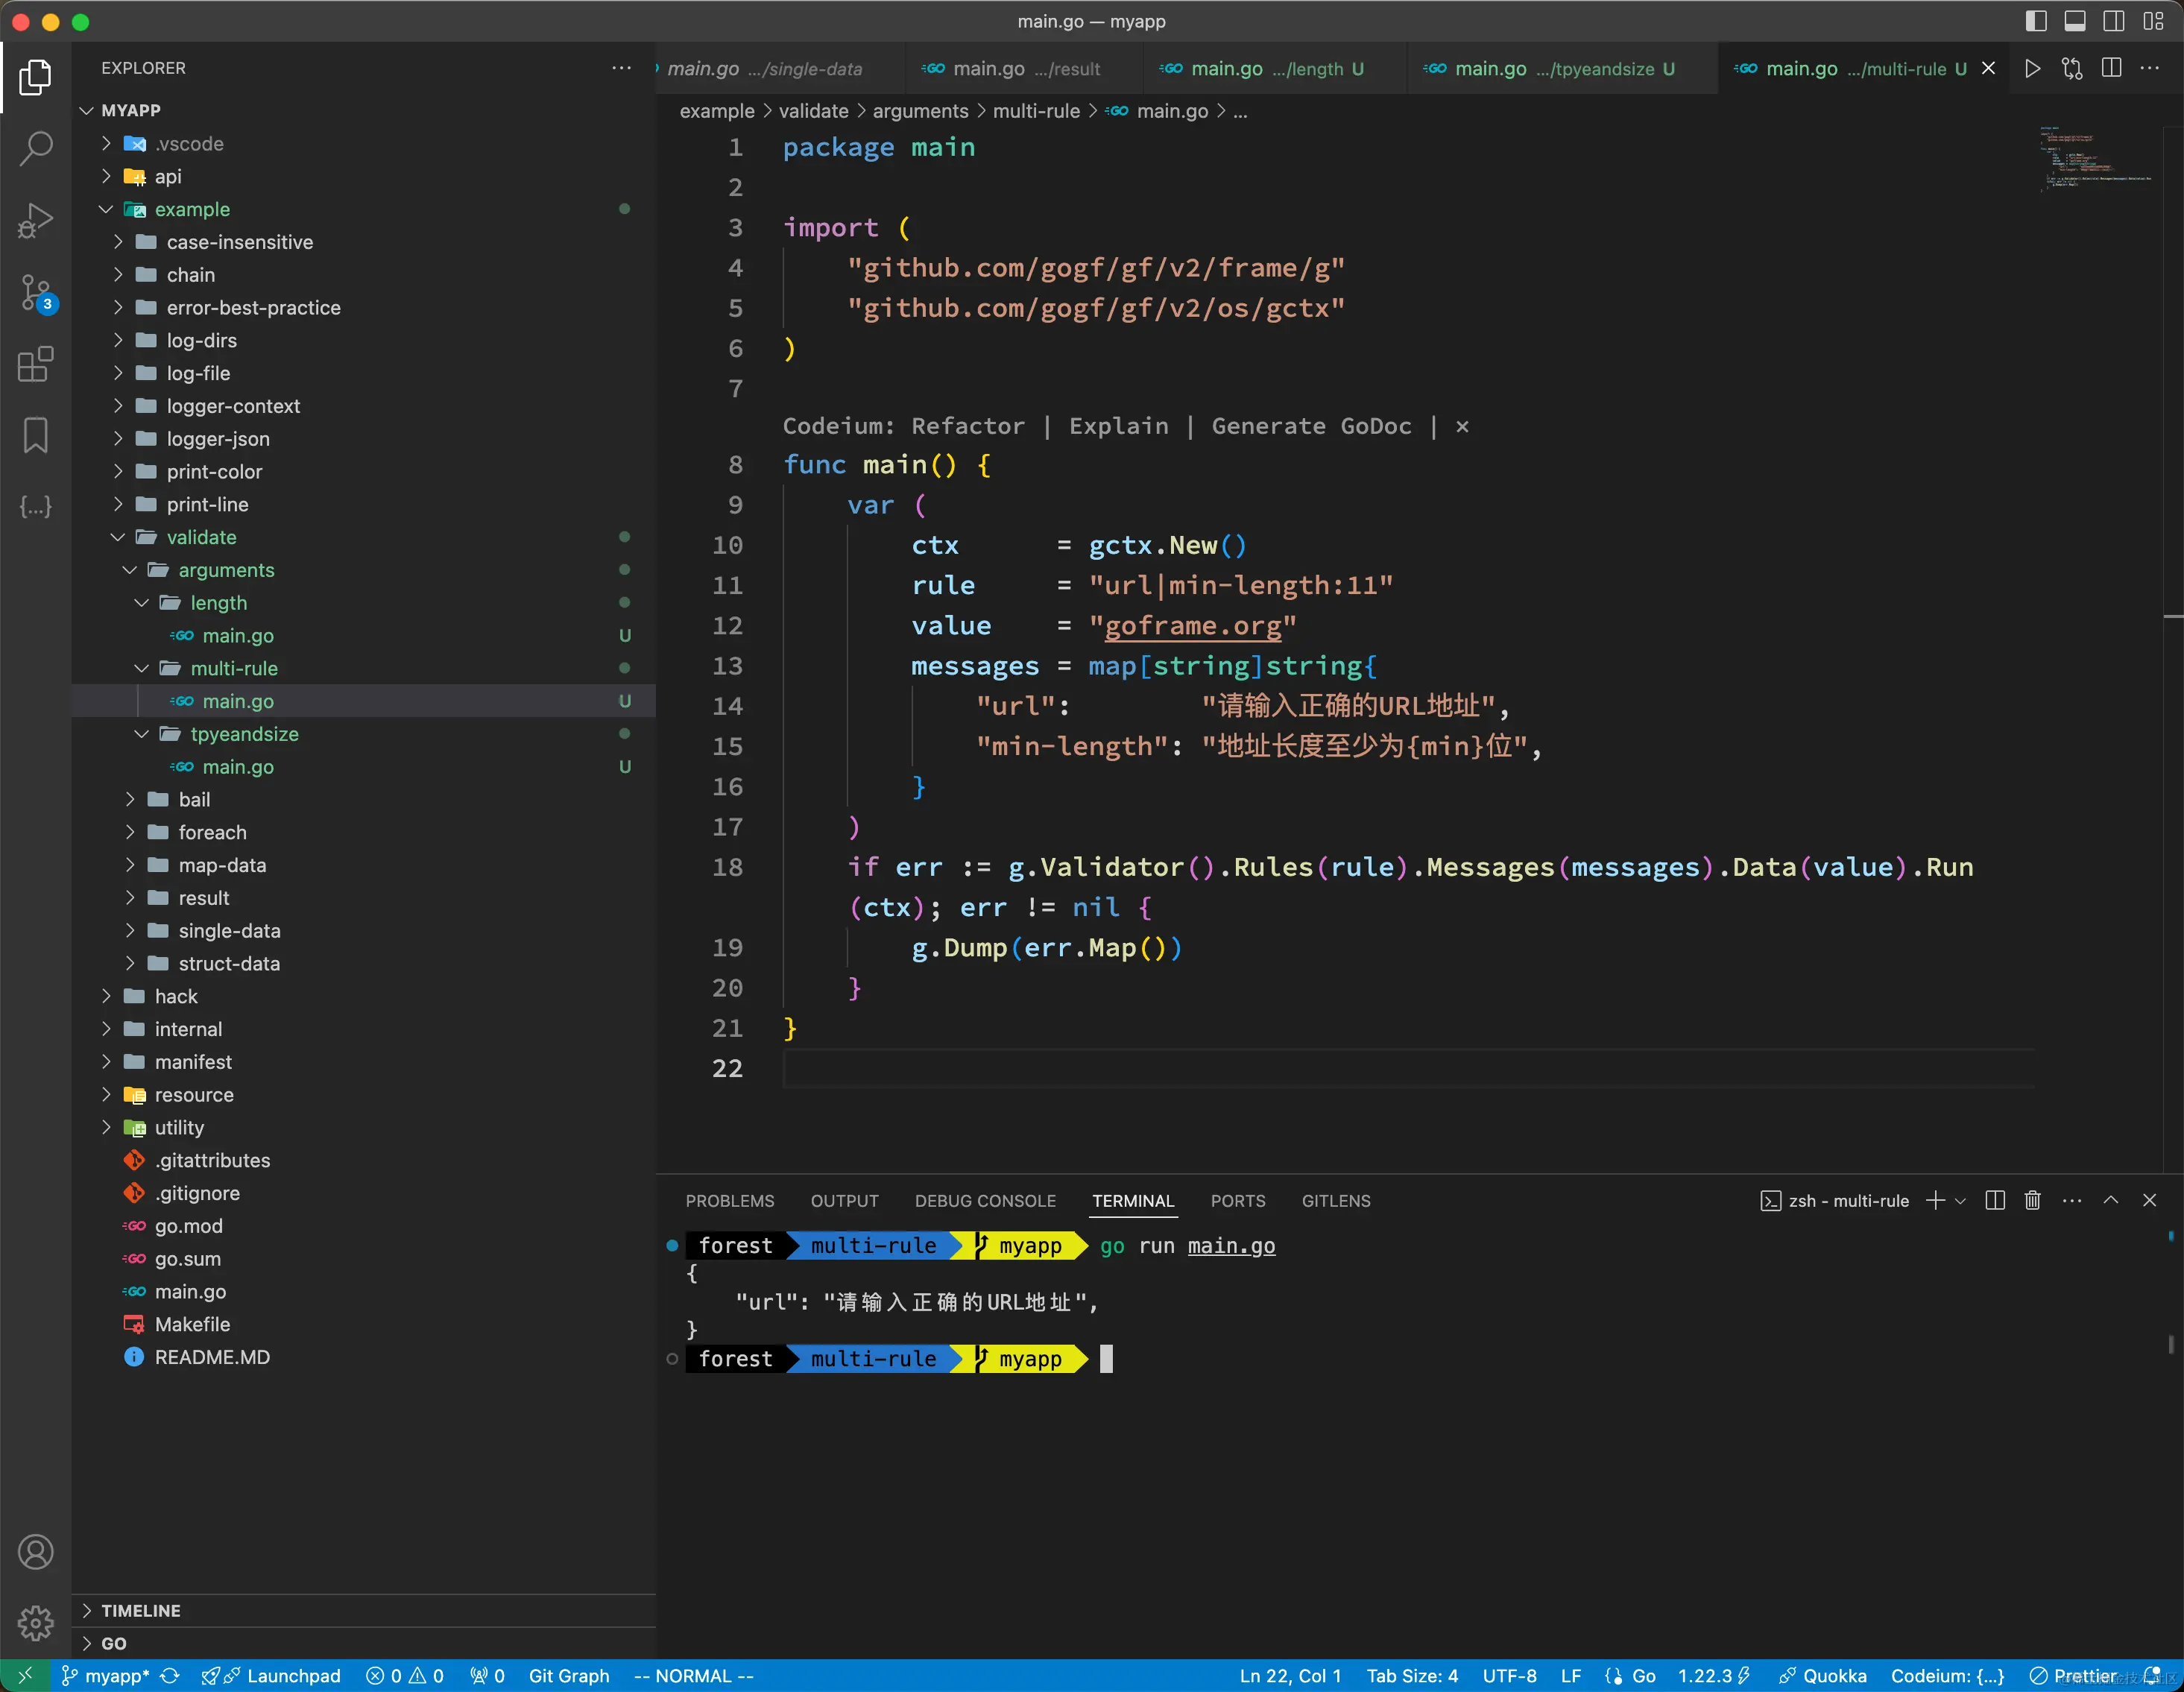Click Launchpad in status bar
The width and height of the screenshot is (2184, 1692).
pyautogui.click(x=271, y=1676)
